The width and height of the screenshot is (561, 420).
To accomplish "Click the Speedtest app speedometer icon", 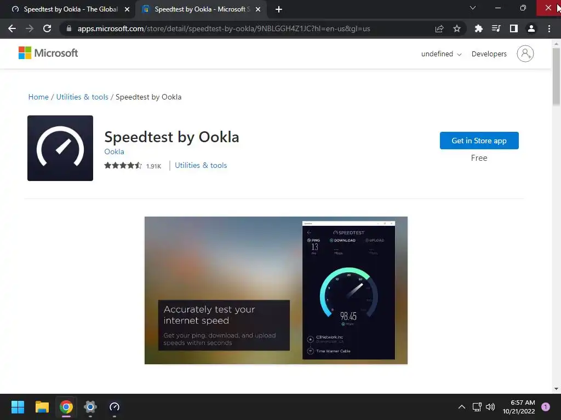I will click(x=60, y=148).
